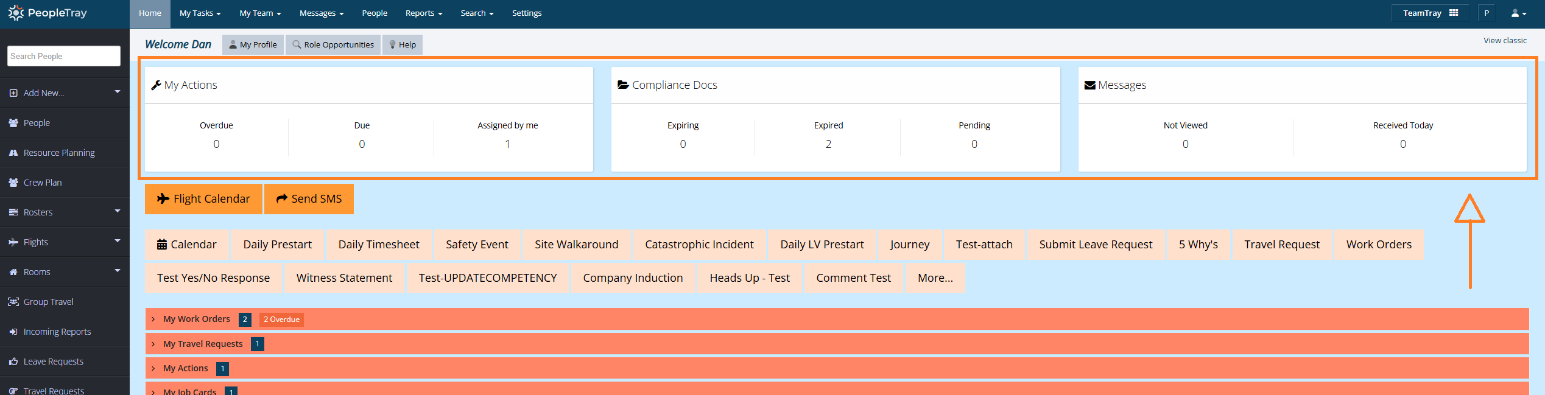This screenshot has width=1545, height=395.
Task: Open the My Profile tab
Action: pos(253,44)
